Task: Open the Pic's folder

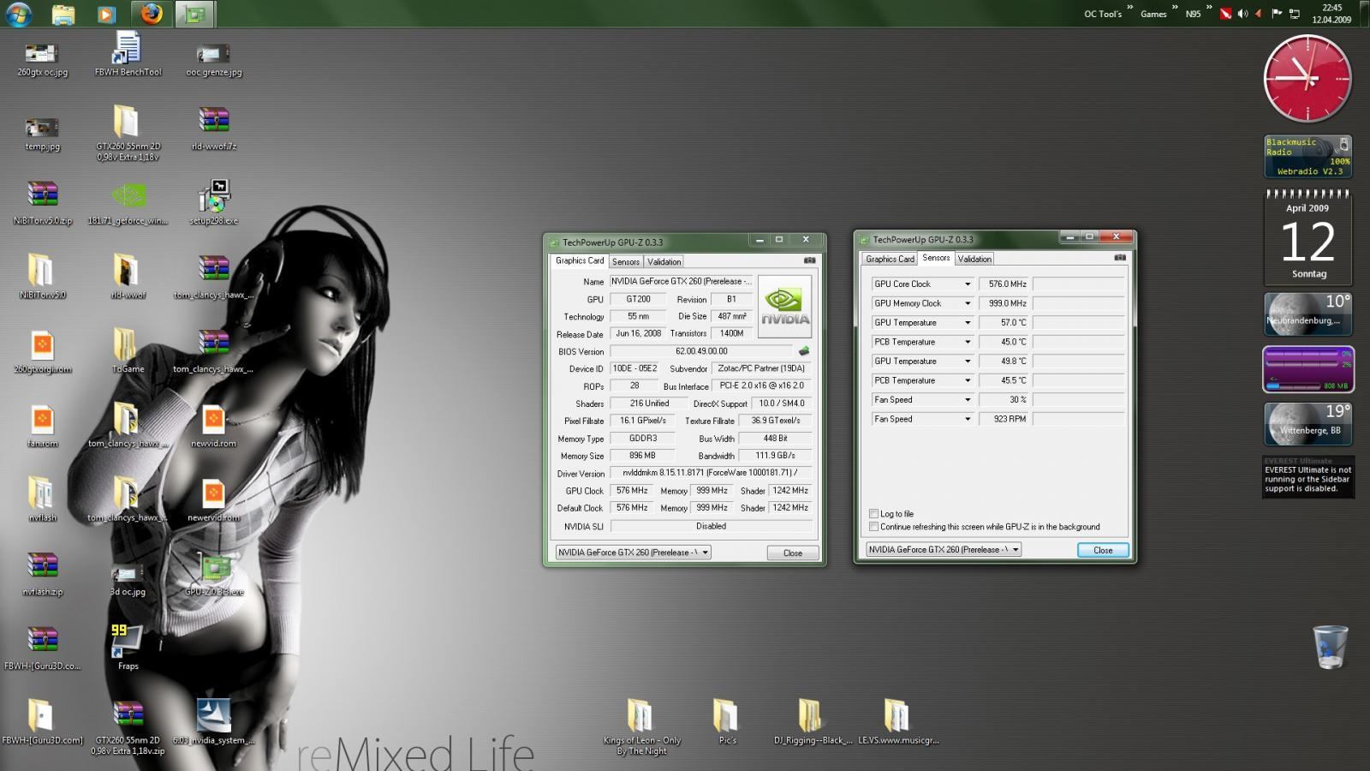Action: point(726,720)
